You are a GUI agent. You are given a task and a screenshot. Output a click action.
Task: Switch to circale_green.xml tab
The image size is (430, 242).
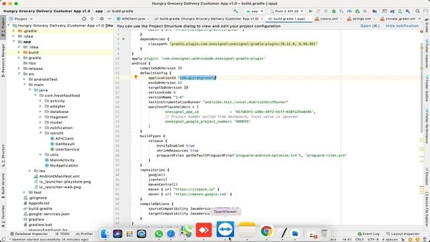[x=397, y=19]
